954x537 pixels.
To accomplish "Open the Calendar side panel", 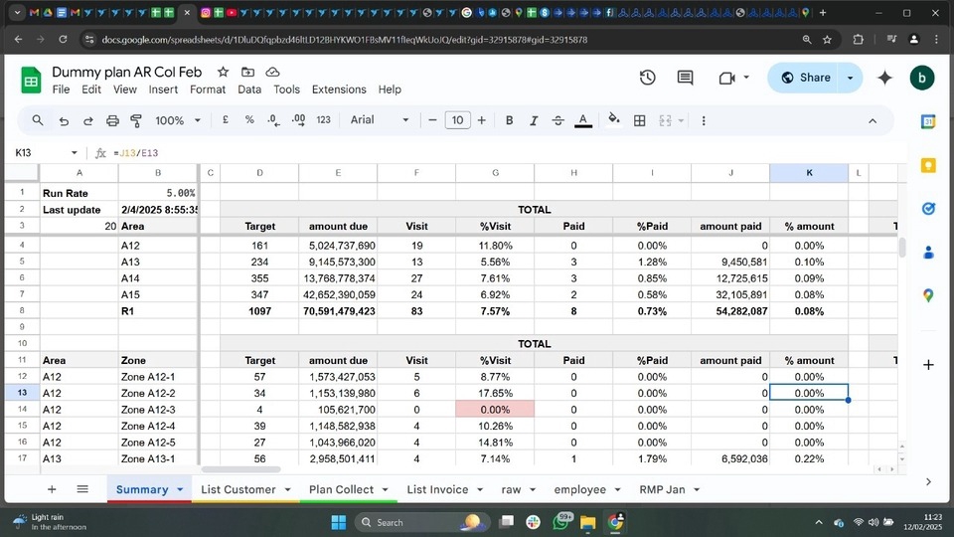I will [928, 121].
